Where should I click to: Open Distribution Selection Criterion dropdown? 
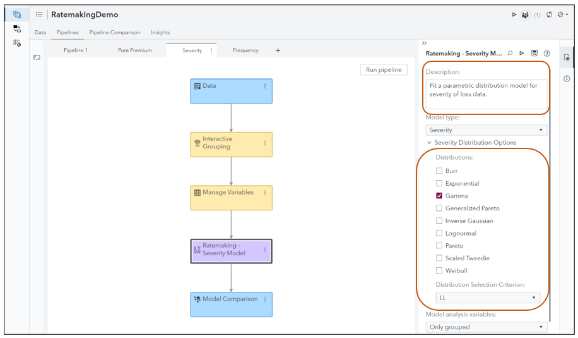coord(487,298)
